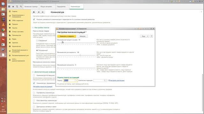The height and width of the screenshot is (114, 204).
Task: Select the Стандартный search radio button
Action: point(37,41)
